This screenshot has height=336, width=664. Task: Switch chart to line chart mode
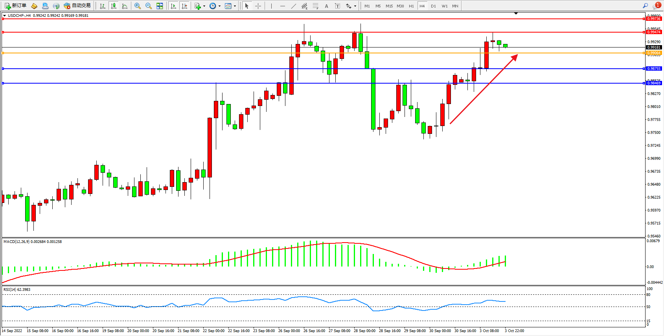(x=125, y=6)
